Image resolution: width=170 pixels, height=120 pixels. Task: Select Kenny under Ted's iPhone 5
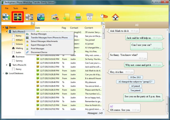pos(18,36)
